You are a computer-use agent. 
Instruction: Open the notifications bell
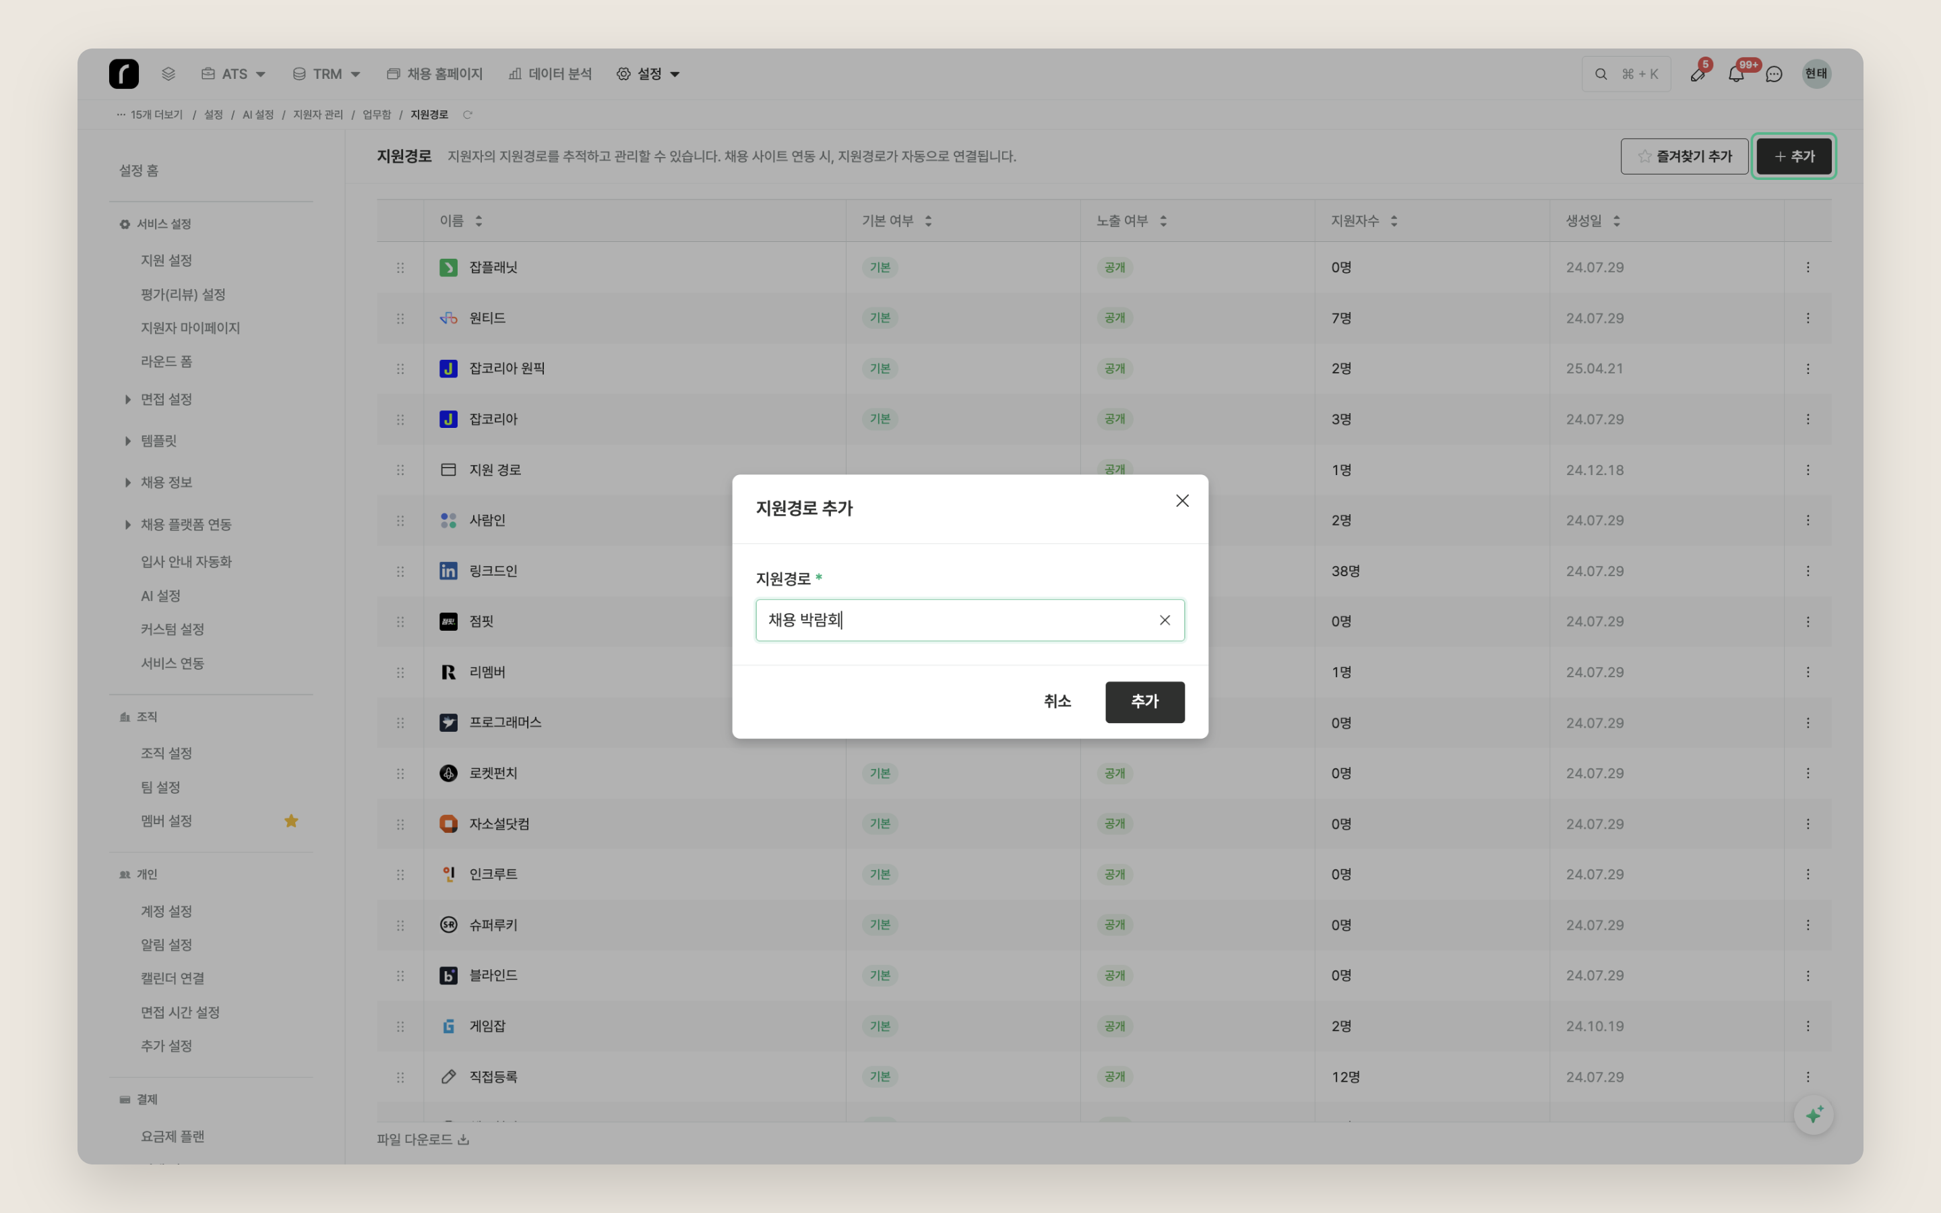point(1735,74)
